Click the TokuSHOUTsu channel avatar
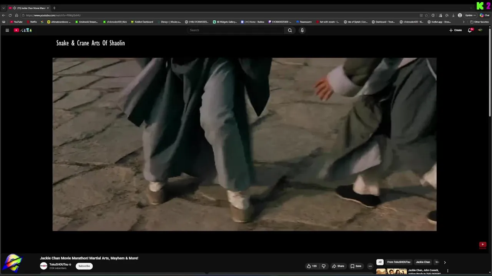This screenshot has width=492, height=276. (44, 266)
